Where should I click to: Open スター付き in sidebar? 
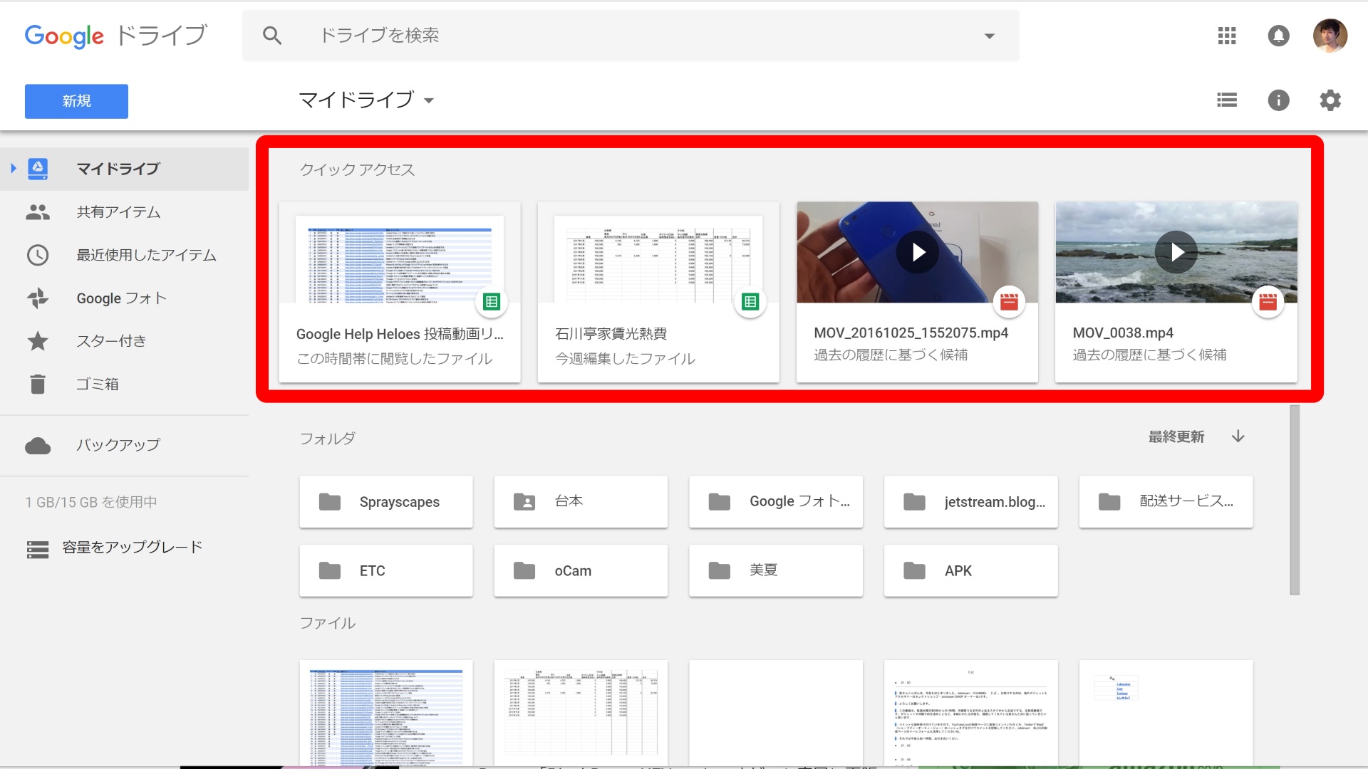[x=111, y=341]
